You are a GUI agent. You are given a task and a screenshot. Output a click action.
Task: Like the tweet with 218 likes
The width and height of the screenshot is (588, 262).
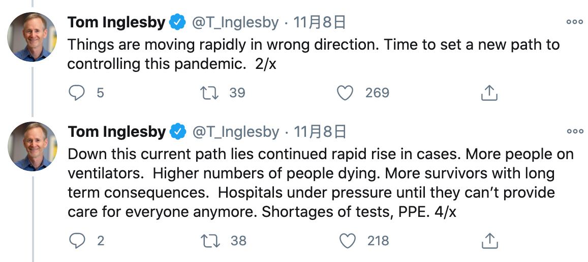(347, 241)
